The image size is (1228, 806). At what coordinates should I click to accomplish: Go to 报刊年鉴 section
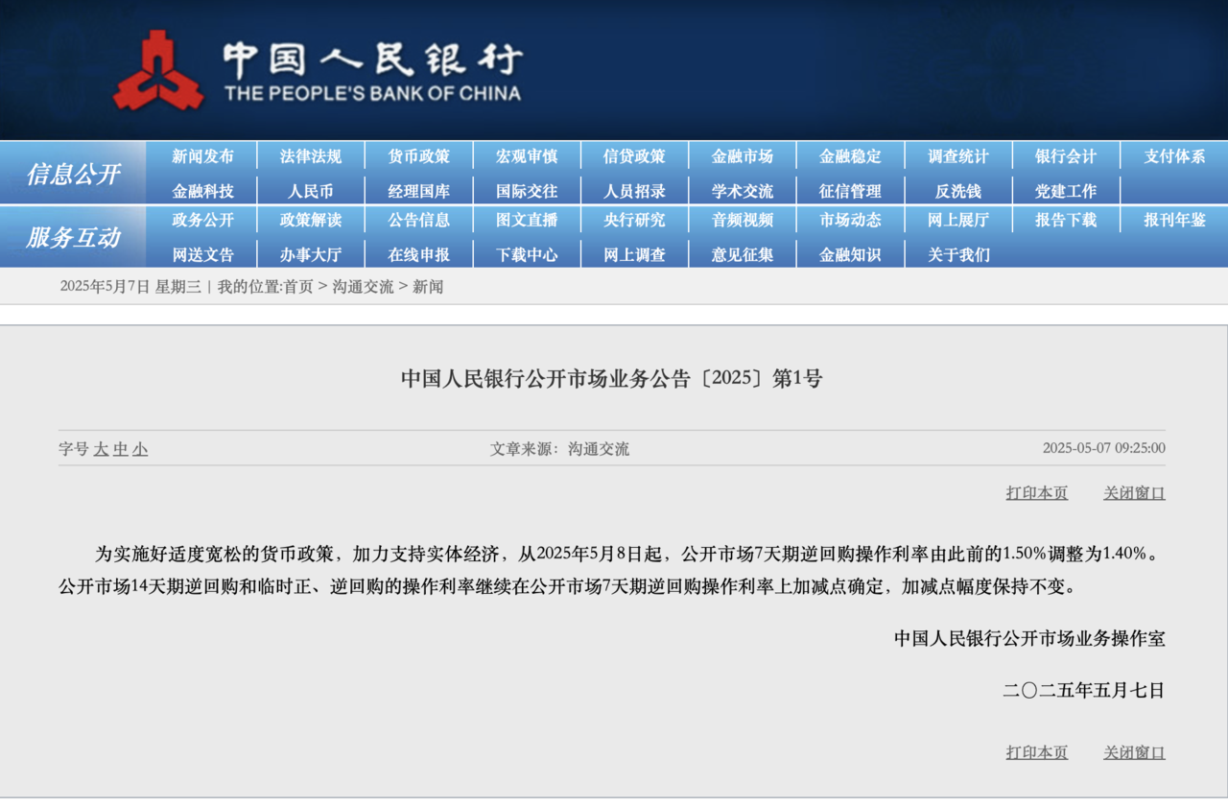(x=1174, y=220)
